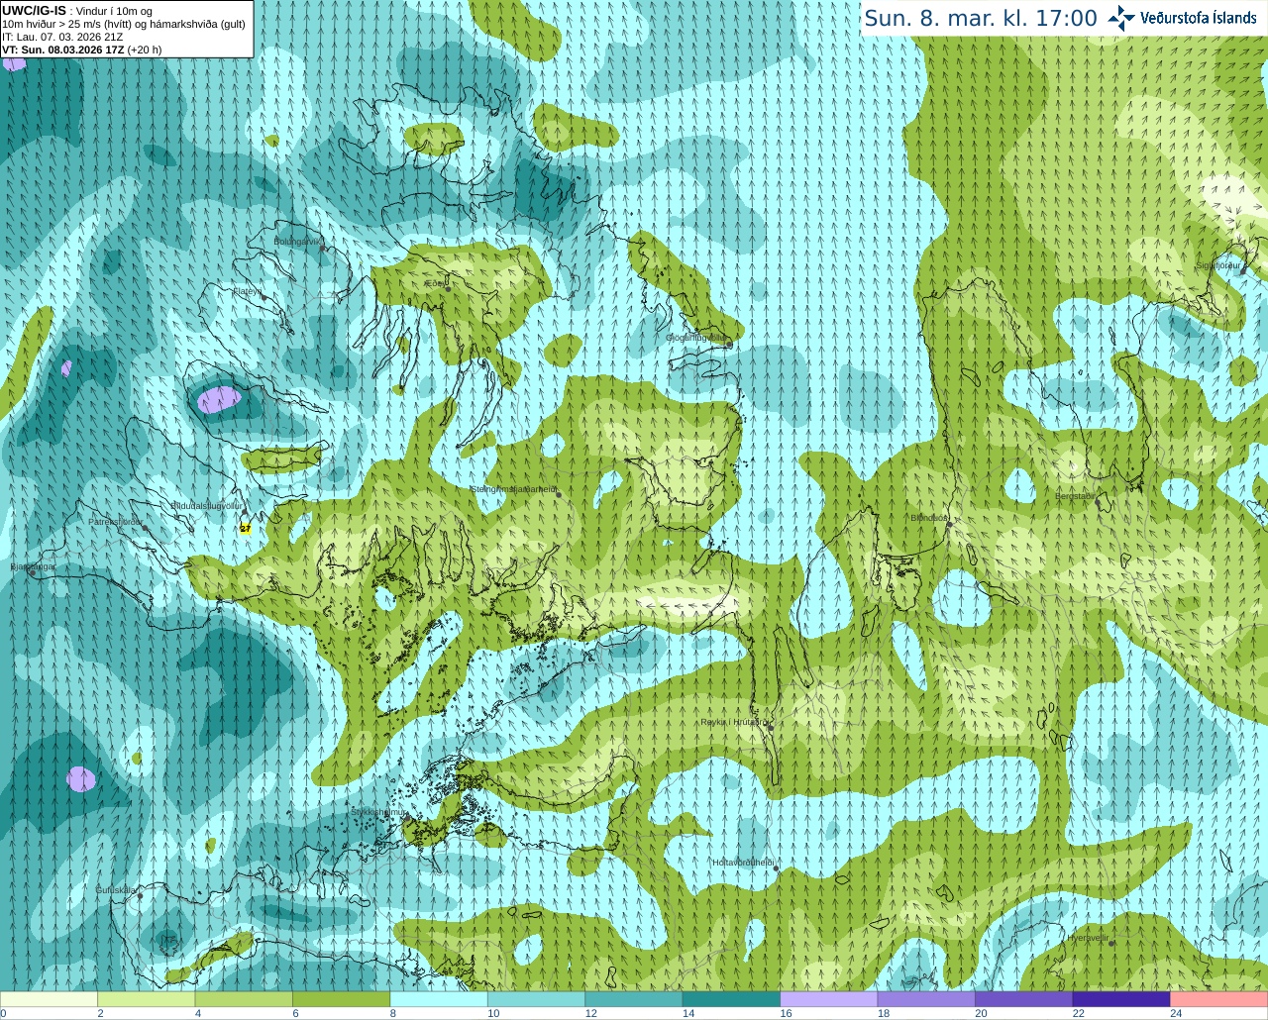Click the Æðey station dot
Image resolution: width=1268 pixels, height=1020 pixels.
(448, 289)
